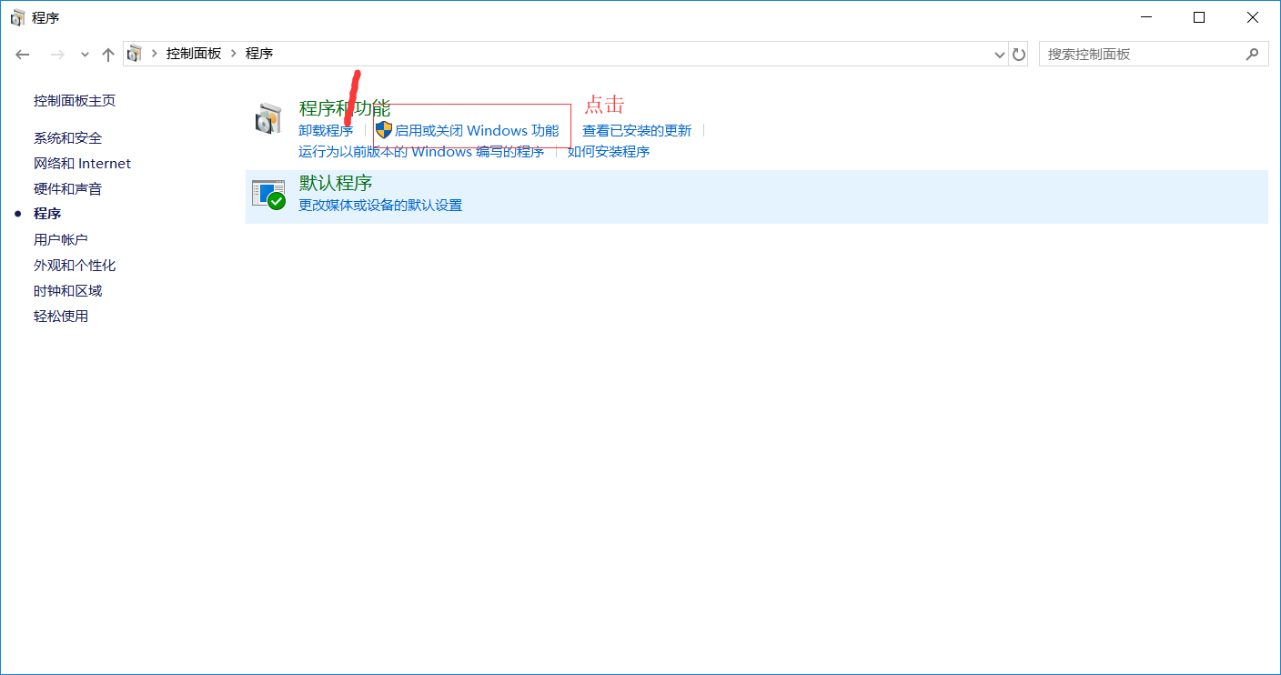Viewport: 1281px width, 675px height.
Task: Select 控制面板 in the address breadcrumb
Action: tap(193, 54)
